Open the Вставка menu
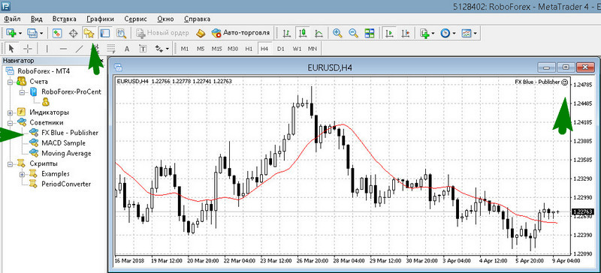Image resolution: width=601 pixels, height=273 pixels. [x=64, y=19]
